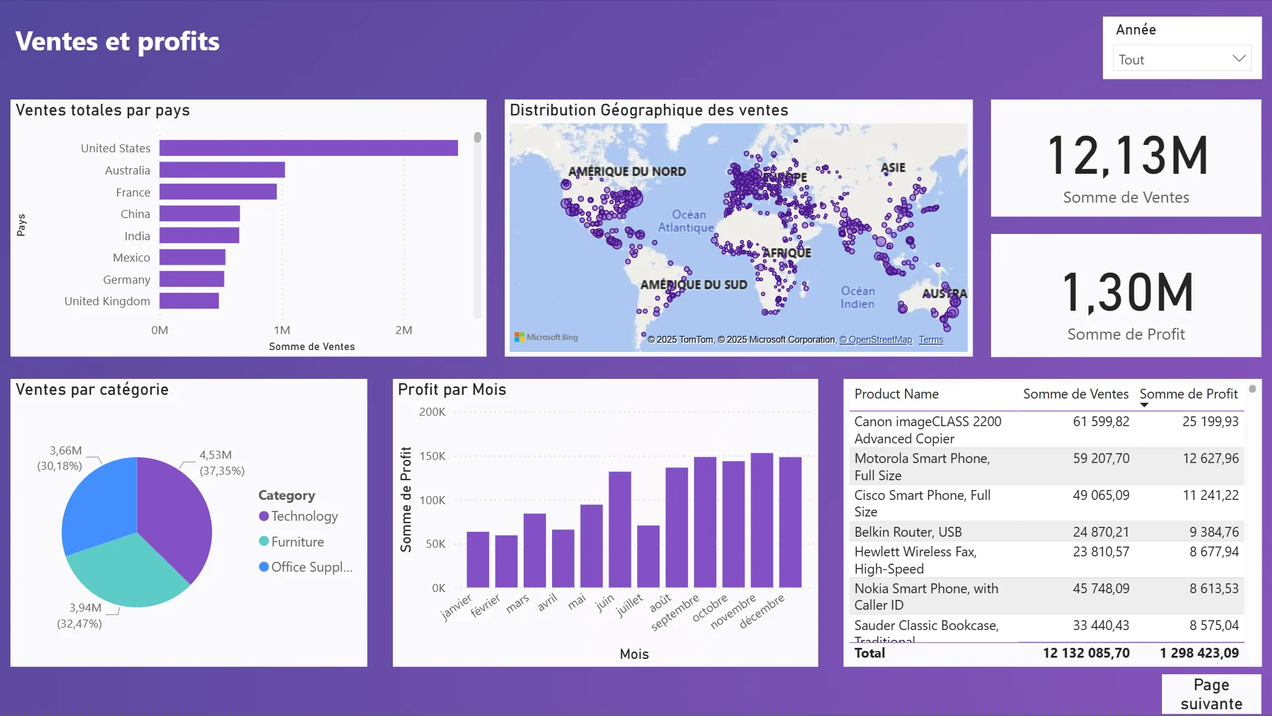1272x716 pixels.
Task: Select the Furniture legend item
Action: pyautogui.click(x=298, y=541)
